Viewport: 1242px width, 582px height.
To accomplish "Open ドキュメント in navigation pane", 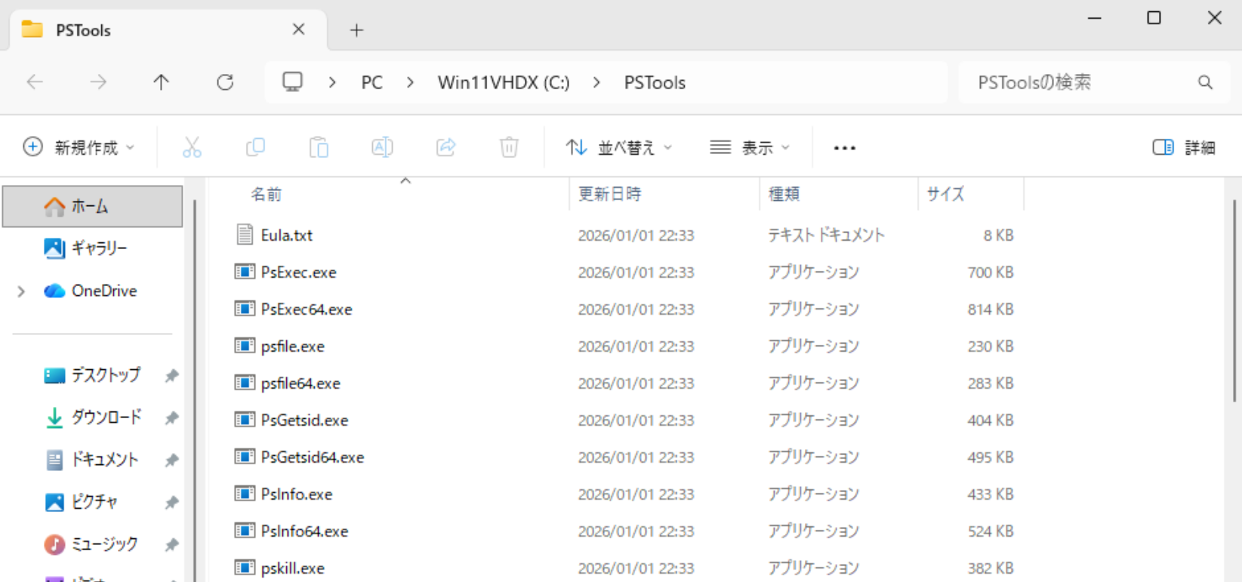I will [x=92, y=460].
